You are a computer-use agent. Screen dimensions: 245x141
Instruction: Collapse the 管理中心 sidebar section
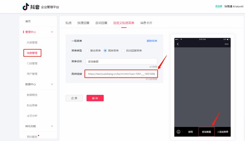tap(52, 32)
